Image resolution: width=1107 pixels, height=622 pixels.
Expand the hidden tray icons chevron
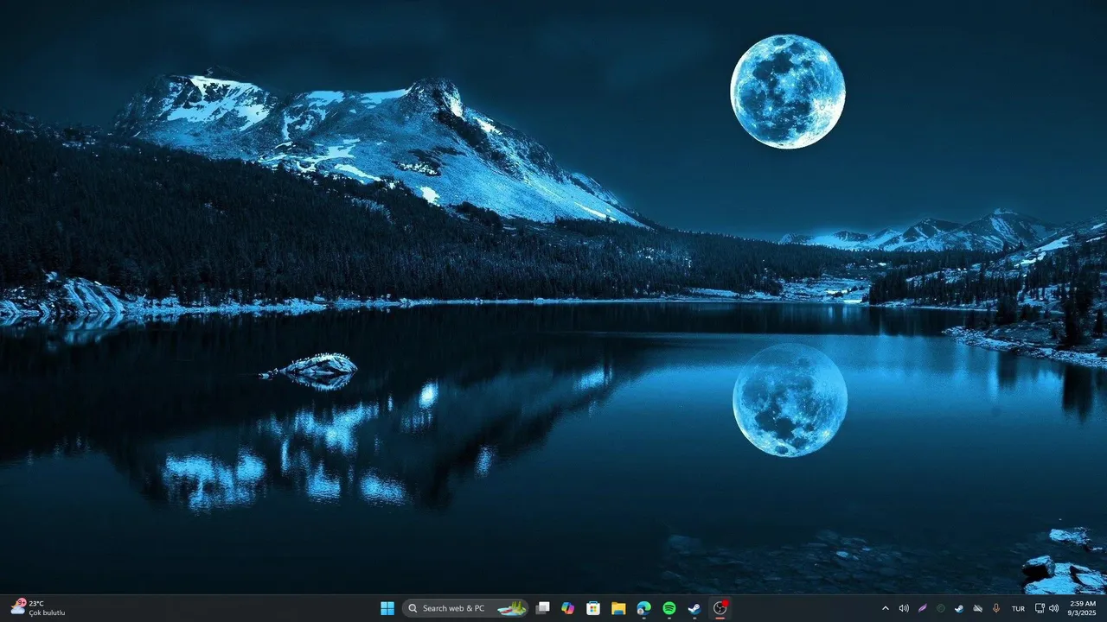click(885, 608)
